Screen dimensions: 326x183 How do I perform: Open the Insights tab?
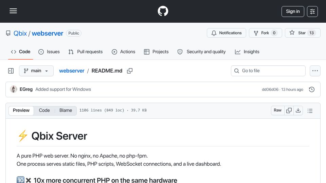pyautogui.click(x=247, y=52)
